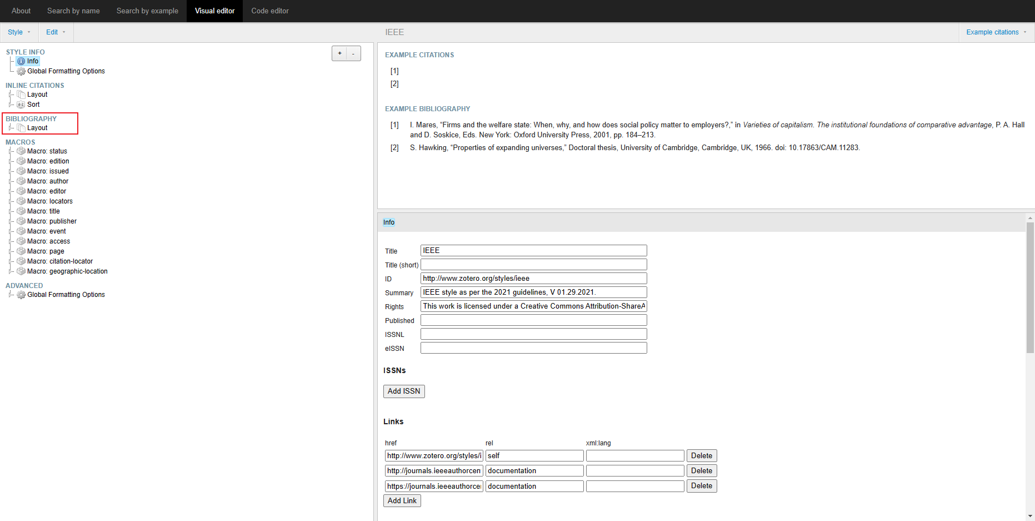Viewport: 1035px width, 521px height.
Task: Expand all tree nodes with plus button
Action: coord(339,53)
